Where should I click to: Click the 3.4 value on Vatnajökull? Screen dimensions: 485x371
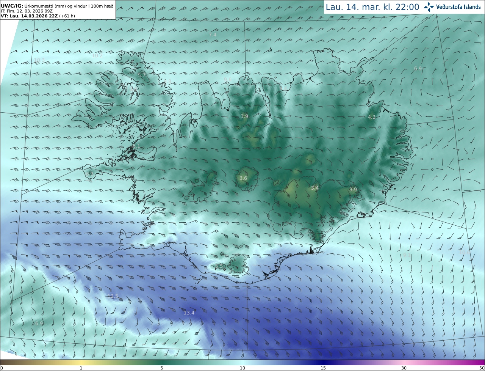(315, 188)
